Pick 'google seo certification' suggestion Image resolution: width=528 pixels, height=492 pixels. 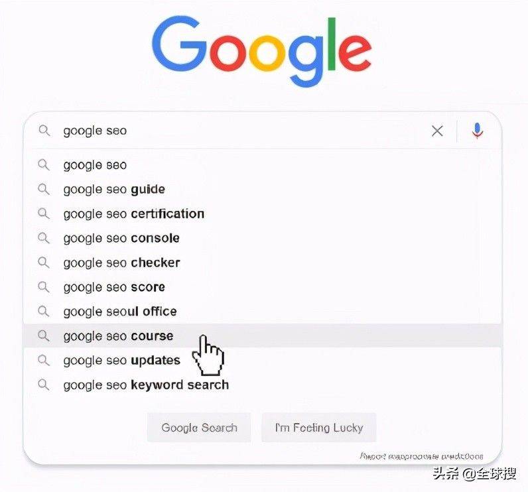coord(133,214)
